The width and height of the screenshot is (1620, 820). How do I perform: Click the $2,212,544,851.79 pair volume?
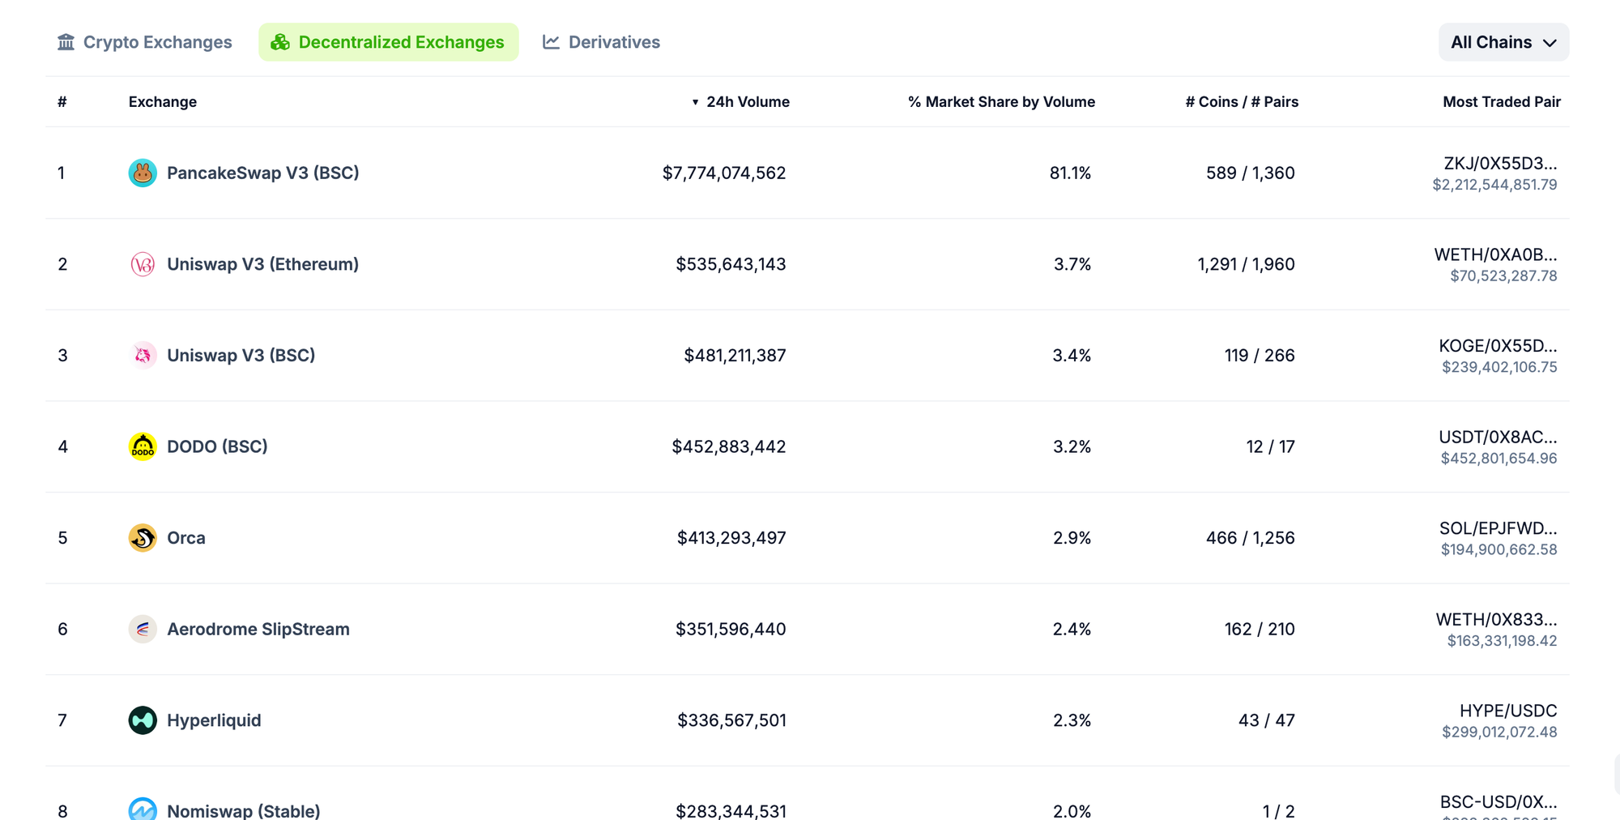click(x=1494, y=185)
